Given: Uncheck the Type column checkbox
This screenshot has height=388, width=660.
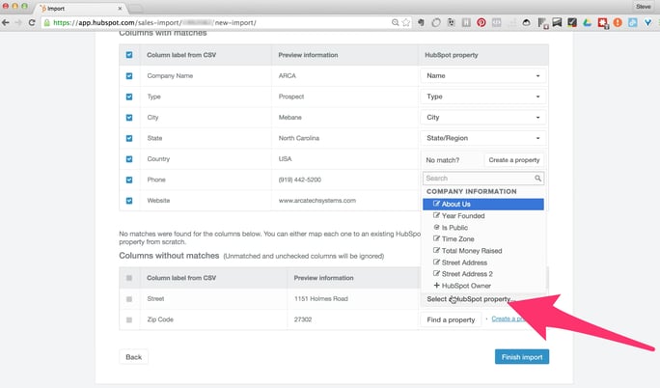Looking at the screenshot, I should [129, 97].
